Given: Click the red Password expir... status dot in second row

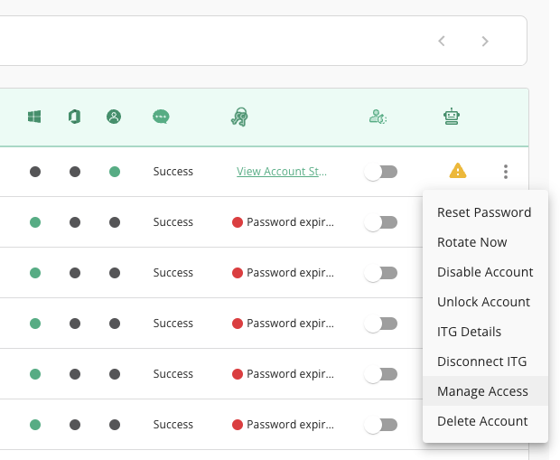Looking at the screenshot, I should tap(238, 222).
